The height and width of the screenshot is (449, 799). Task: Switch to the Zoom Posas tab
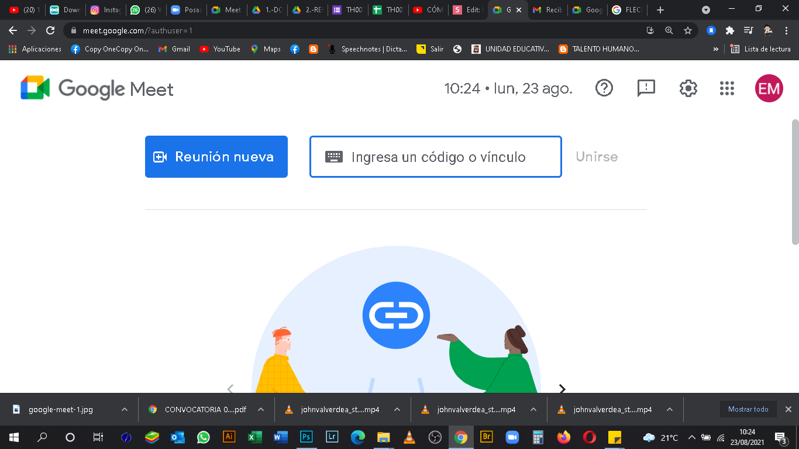coord(187,10)
